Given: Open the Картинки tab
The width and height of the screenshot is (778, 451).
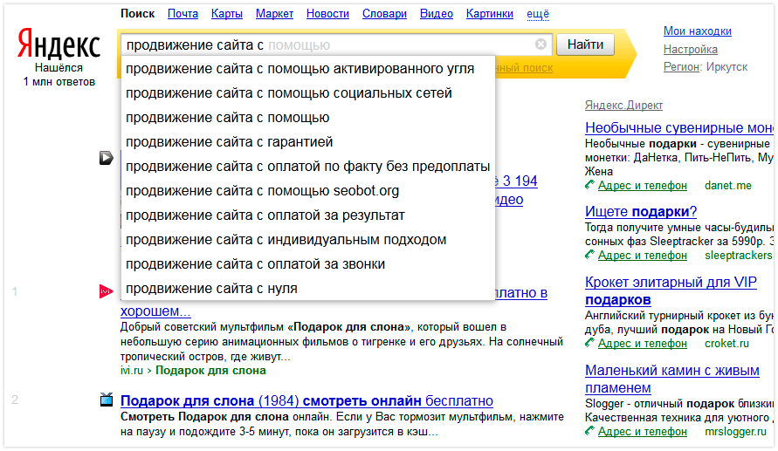Looking at the screenshot, I should (x=490, y=14).
